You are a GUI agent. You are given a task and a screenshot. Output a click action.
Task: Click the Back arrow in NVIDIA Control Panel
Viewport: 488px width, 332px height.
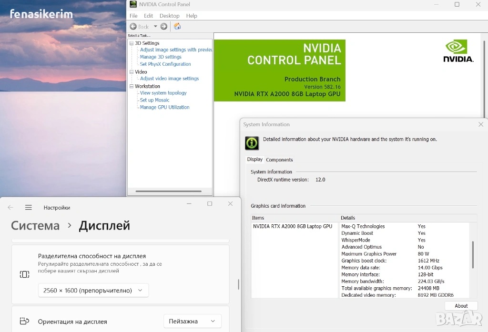133,27
